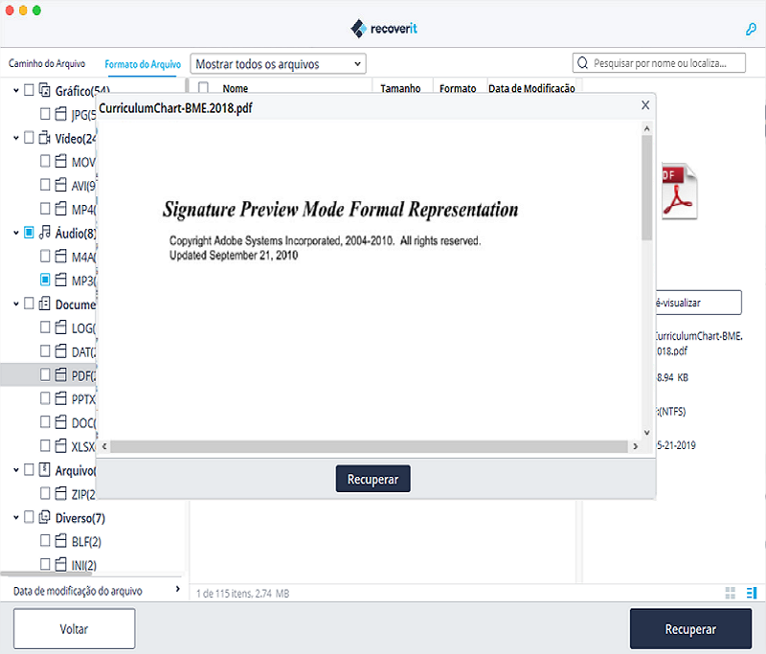Click the preview scroll-down arrow

(x=647, y=432)
